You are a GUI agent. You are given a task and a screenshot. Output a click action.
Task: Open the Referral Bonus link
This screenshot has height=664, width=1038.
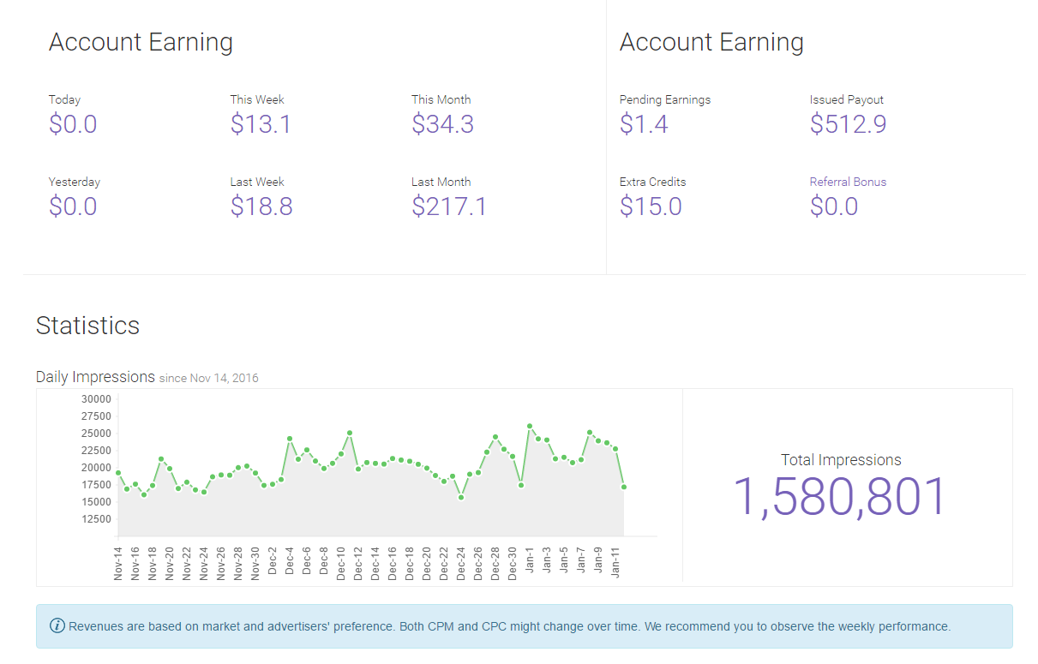click(848, 182)
